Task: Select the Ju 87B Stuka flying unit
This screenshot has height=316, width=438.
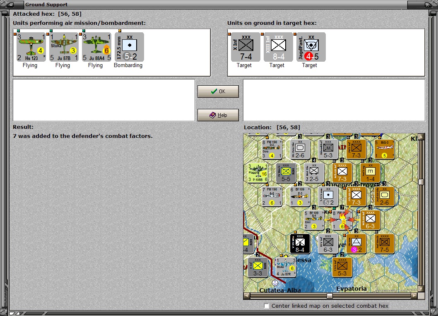Action: click(63, 47)
